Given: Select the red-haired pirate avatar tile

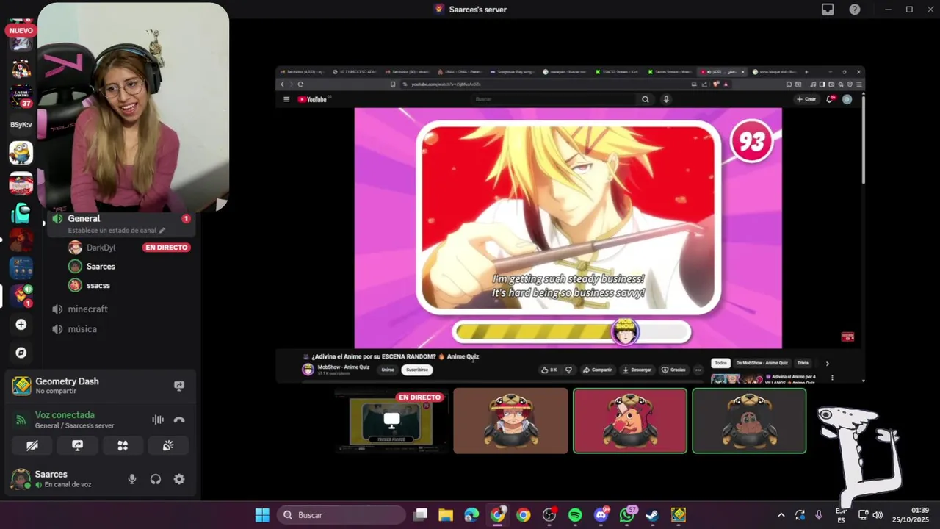Looking at the screenshot, I should (x=510, y=421).
